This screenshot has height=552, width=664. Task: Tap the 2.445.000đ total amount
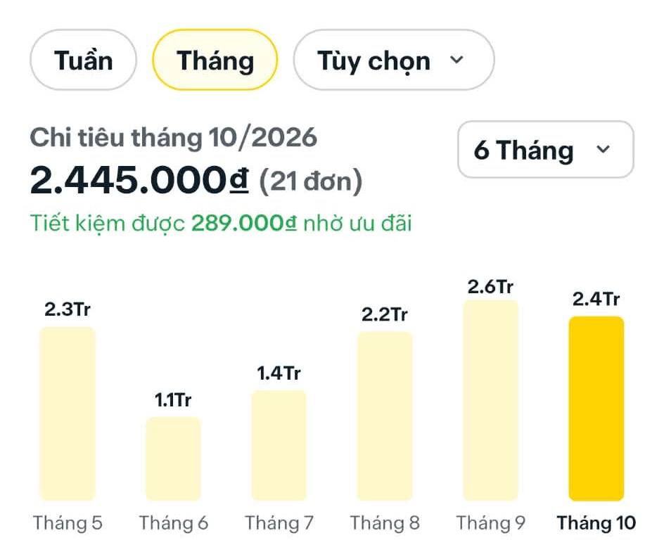tap(139, 181)
